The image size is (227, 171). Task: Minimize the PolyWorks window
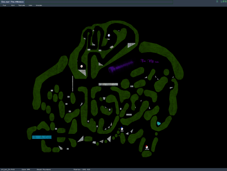[x=221, y=1]
